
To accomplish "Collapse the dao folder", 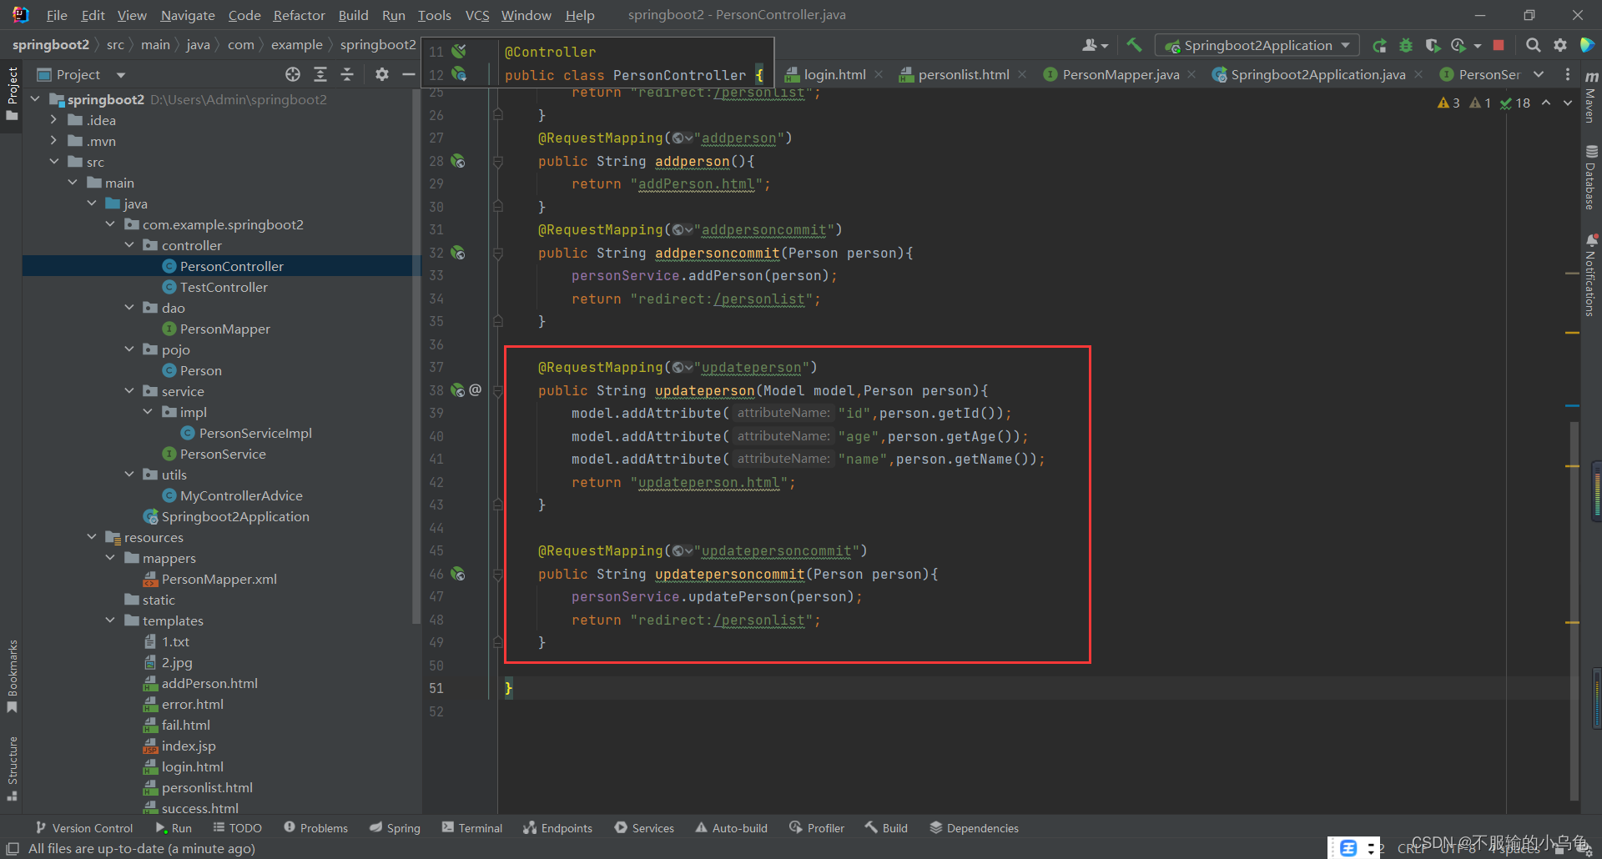I will 129,308.
